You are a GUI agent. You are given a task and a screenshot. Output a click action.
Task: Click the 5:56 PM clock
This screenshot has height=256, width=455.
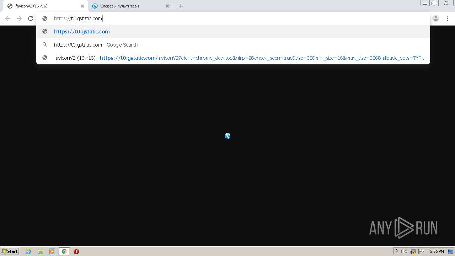point(437,251)
